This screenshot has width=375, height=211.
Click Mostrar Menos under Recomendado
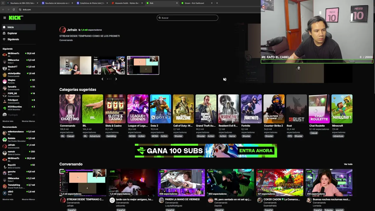[x=28, y=199]
